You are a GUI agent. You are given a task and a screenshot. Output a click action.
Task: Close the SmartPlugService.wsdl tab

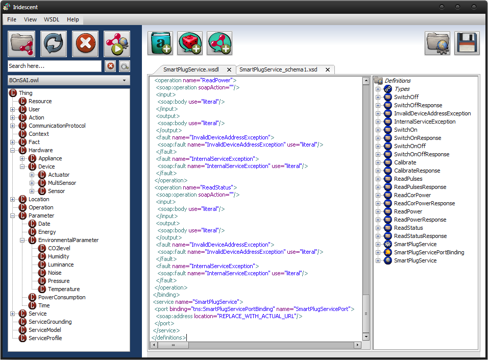tap(229, 70)
